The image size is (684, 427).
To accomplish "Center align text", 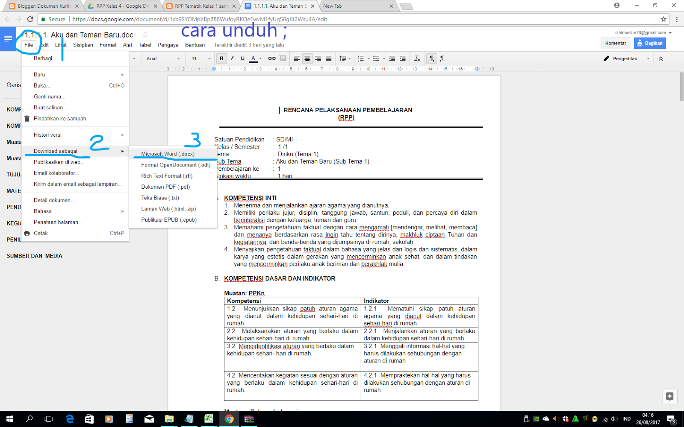I will coord(307,58).
